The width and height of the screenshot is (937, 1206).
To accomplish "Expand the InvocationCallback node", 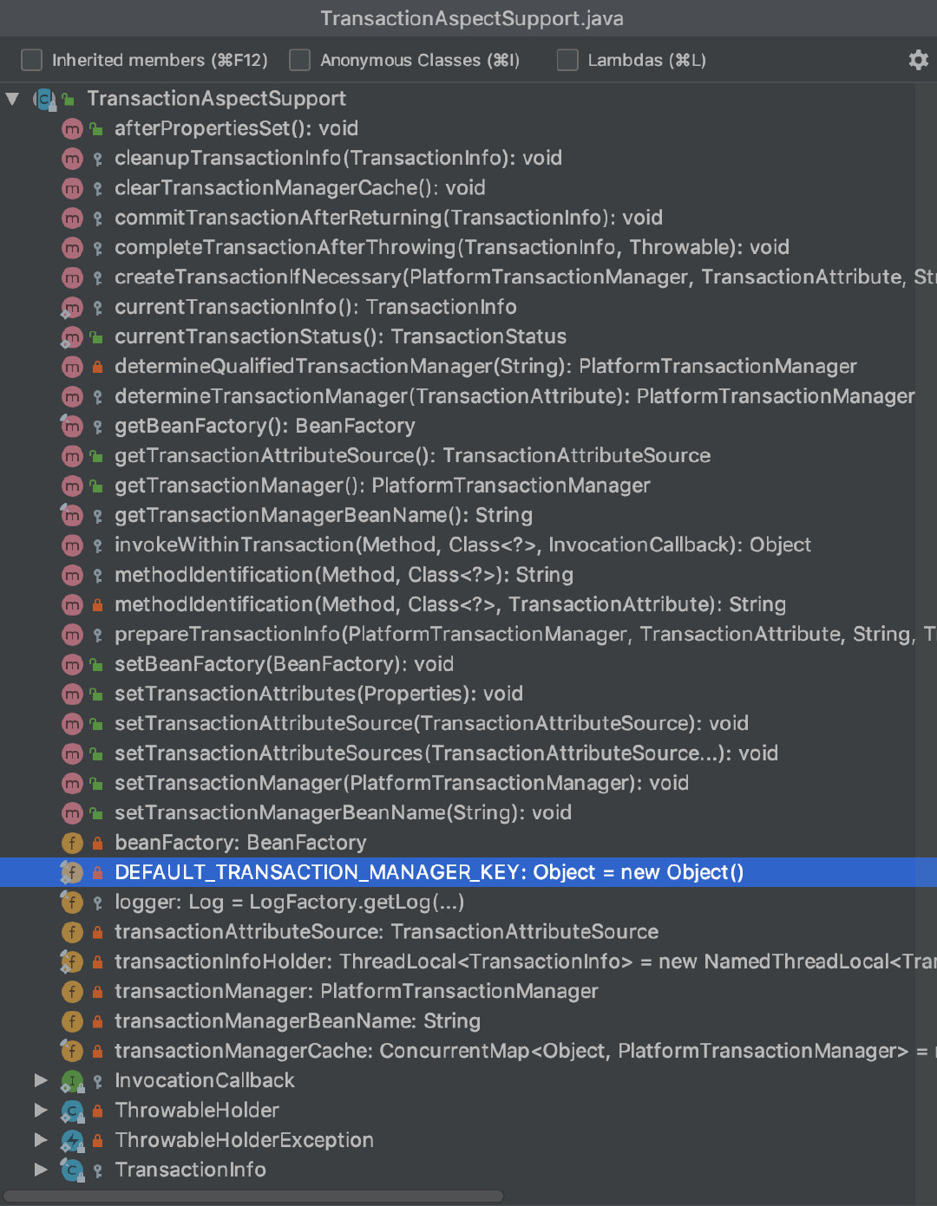I will coord(41,1080).
